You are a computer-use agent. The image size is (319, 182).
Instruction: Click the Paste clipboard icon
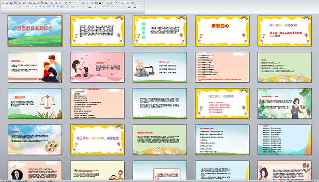[60, 3]
